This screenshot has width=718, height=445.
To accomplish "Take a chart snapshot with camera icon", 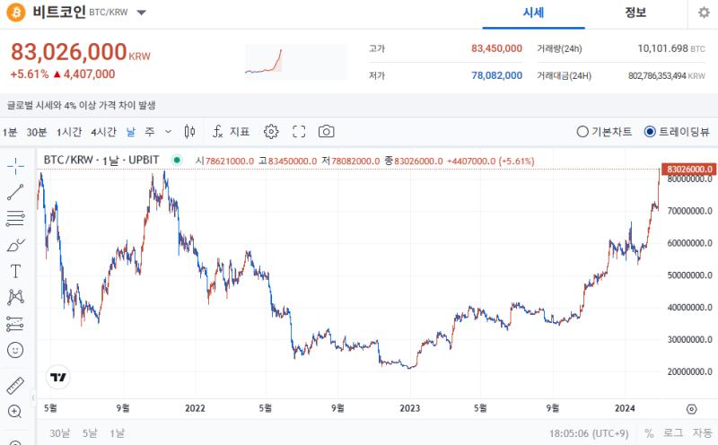I will pyautogui.click(x=327, y=132).
